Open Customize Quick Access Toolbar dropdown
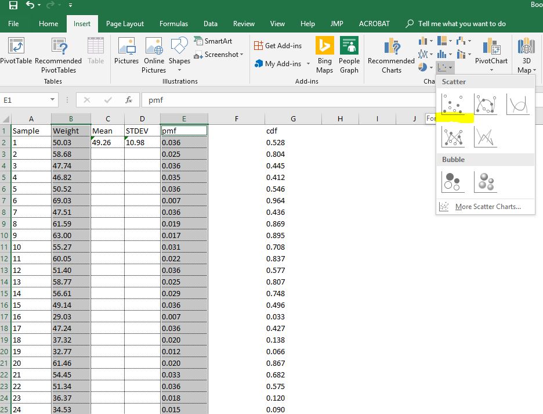This screenshot has width=543, height=414. (x=71, y=5)
